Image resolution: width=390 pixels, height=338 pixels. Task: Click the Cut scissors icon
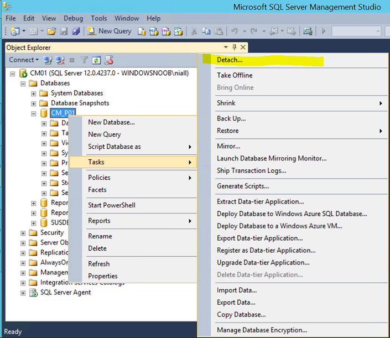coord(194,32)
